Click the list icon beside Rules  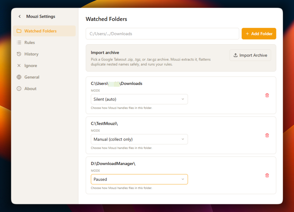(19, 43)
